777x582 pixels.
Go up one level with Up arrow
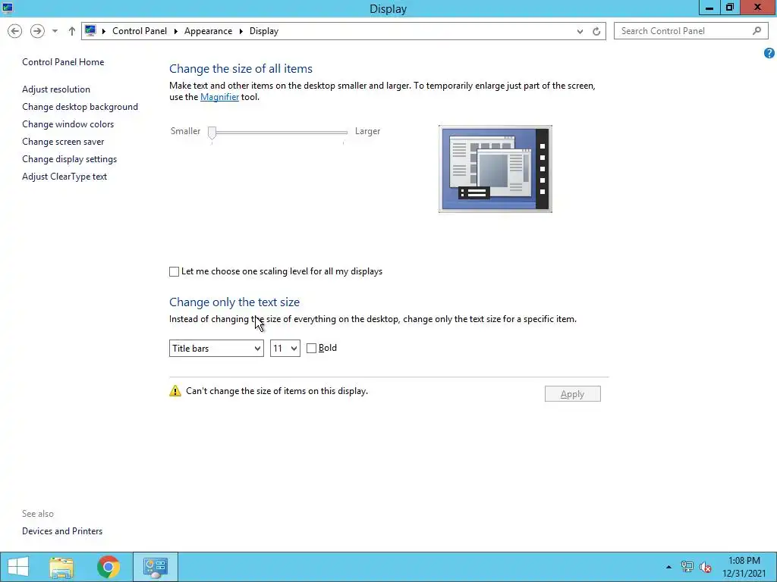click(72, 30)
